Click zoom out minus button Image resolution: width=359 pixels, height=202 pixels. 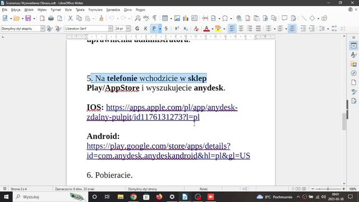[x=313, y=189]
